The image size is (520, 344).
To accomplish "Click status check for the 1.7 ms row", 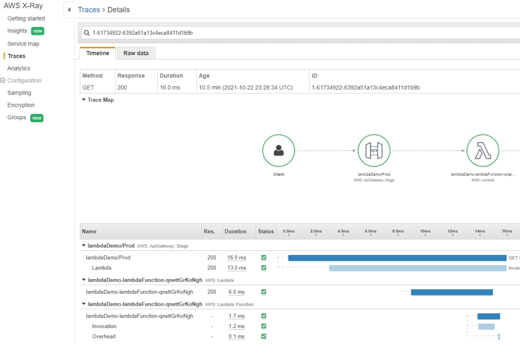I will pyautogui.click(x=264, y=316).
